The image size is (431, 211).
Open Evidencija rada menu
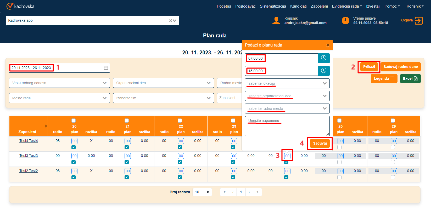pyautogui.click(x=347, y=6)
